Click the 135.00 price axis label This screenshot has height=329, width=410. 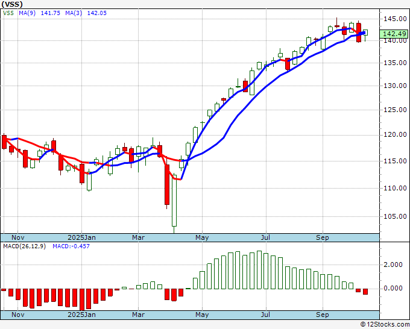tap(395, 63)
